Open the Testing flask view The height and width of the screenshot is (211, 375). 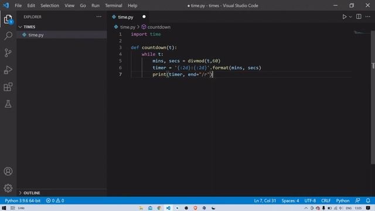coord(8,104)
